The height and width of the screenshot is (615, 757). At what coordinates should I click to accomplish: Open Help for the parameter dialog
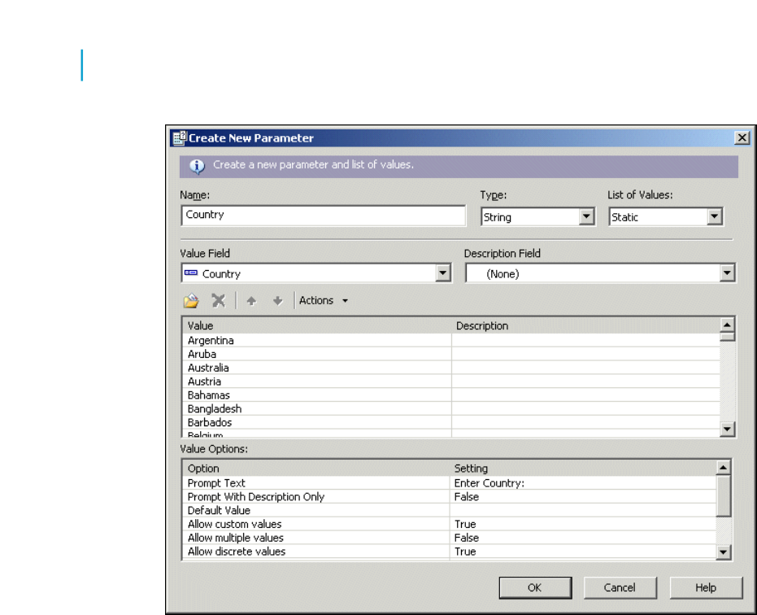point(706,587)
